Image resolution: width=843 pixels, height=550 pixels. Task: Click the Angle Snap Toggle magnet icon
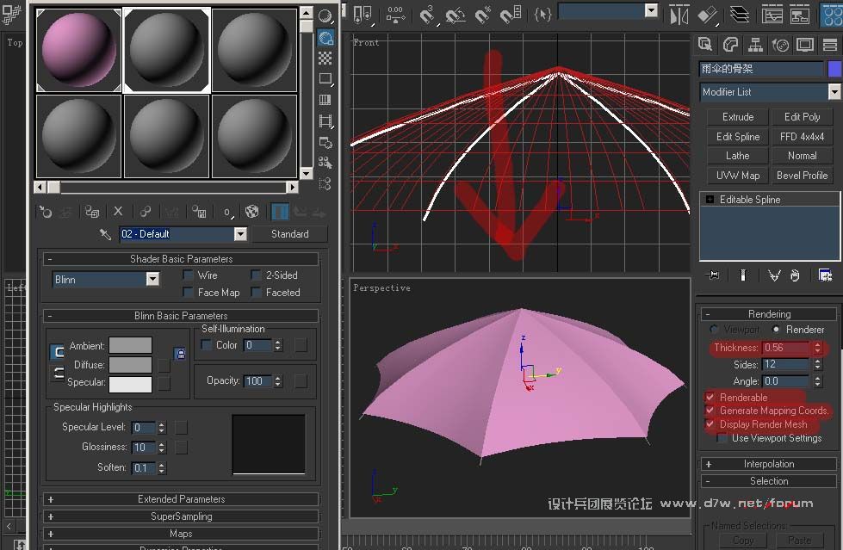(455, 15)
